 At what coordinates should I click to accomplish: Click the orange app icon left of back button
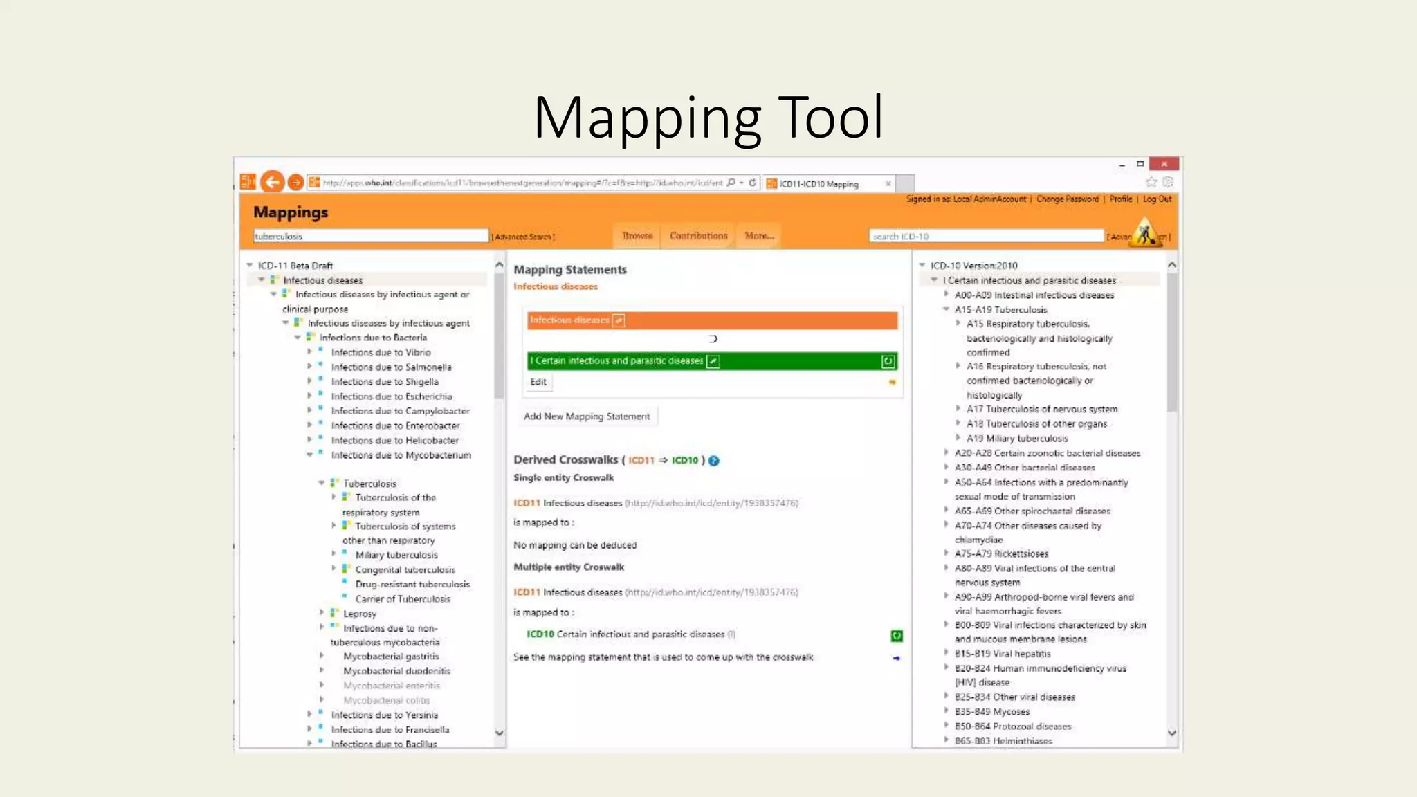(x=248, y=182)
